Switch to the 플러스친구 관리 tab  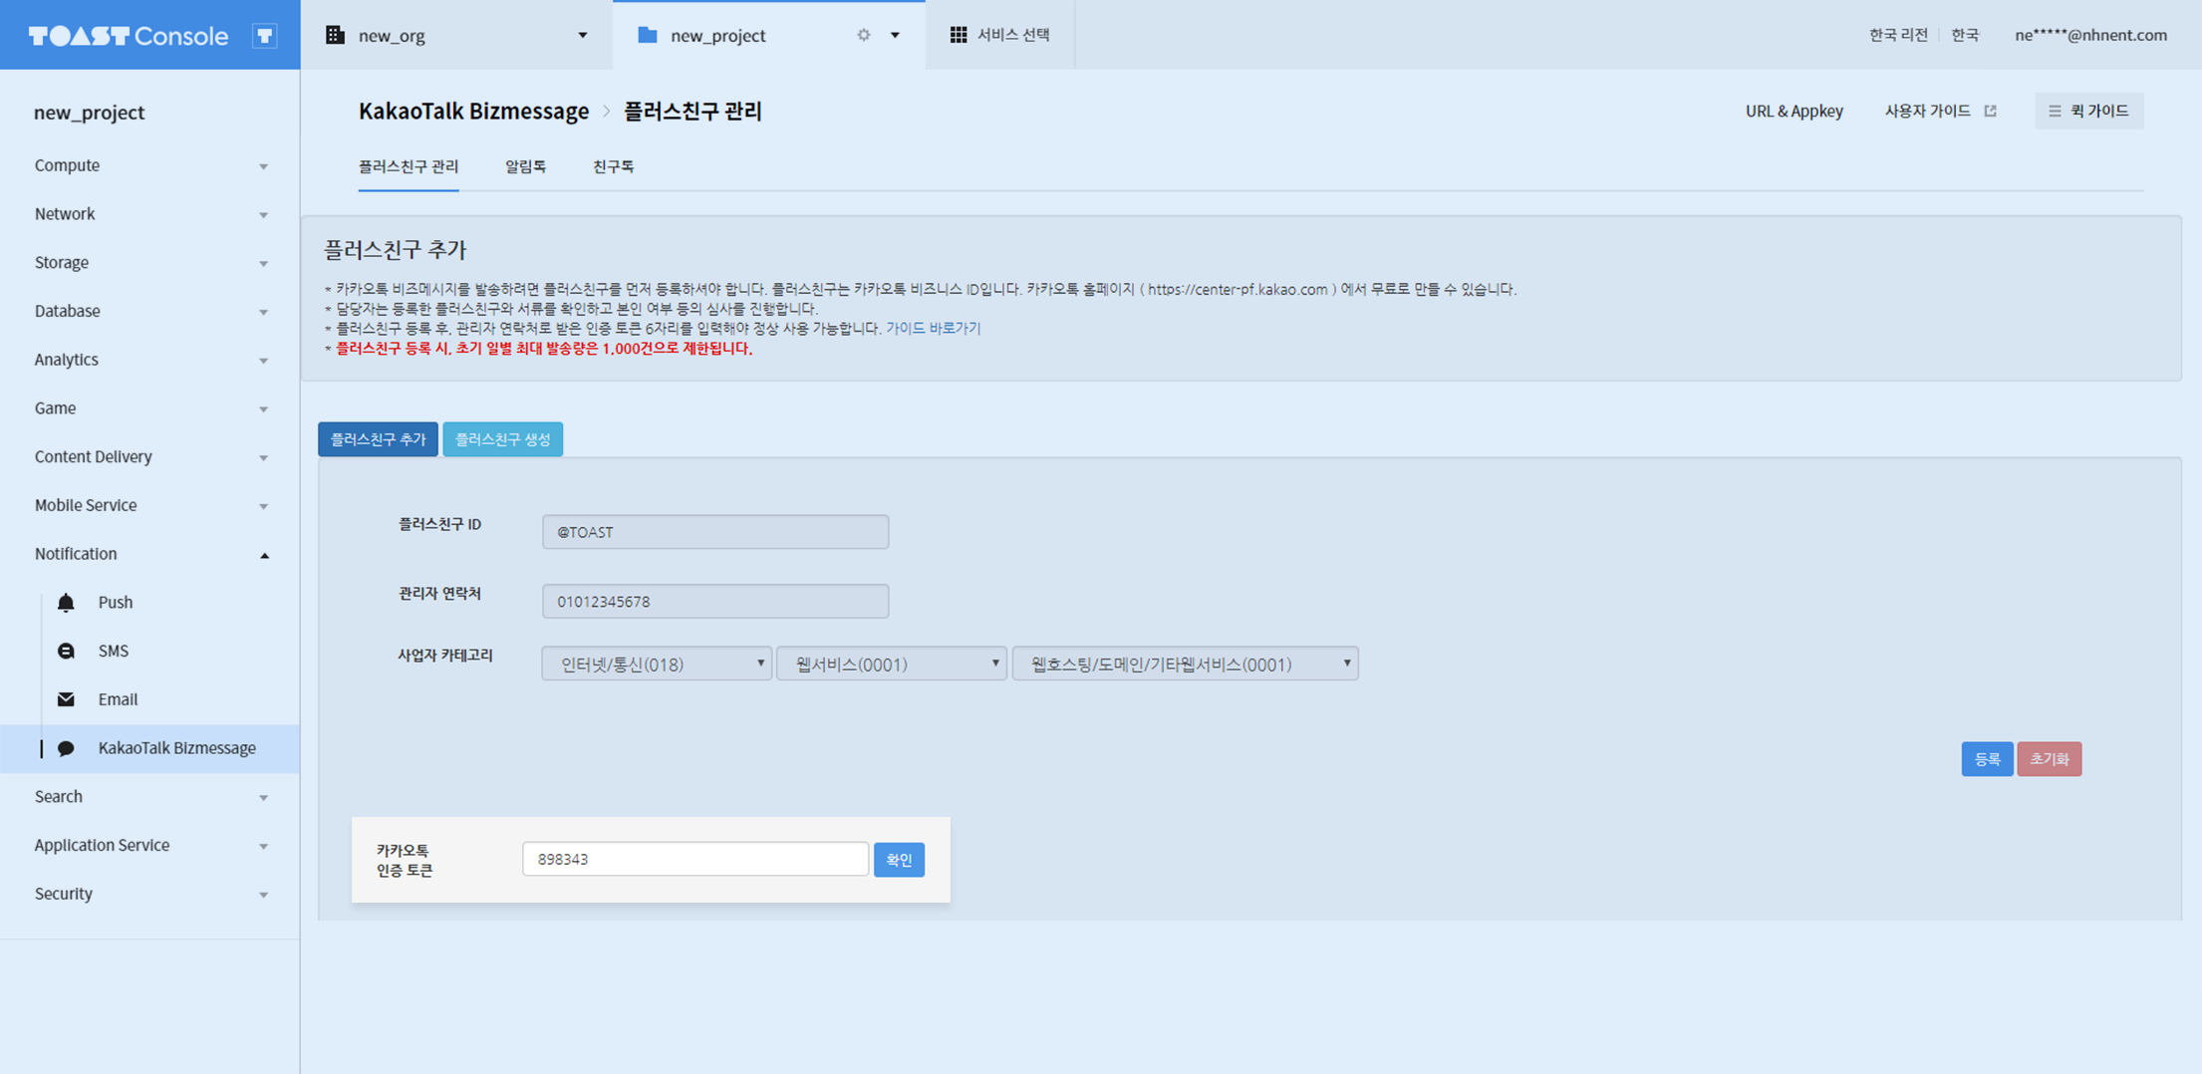(x=409, y=166)
